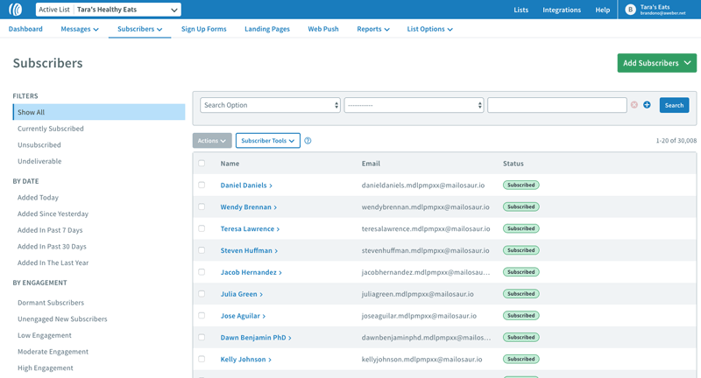Toggle the select all subscribers checkbox
This screenshot has width=701, height=378.
202,164
